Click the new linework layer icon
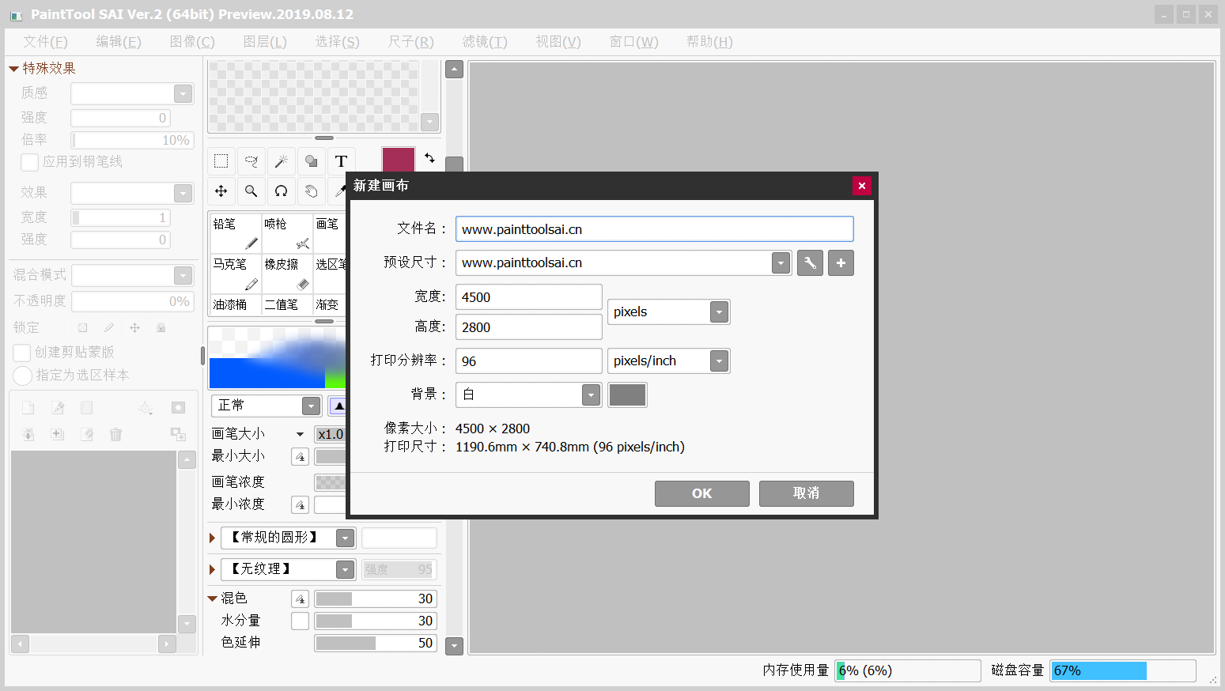This screenshot has height=691, width=1225. [x=58, y=408]
